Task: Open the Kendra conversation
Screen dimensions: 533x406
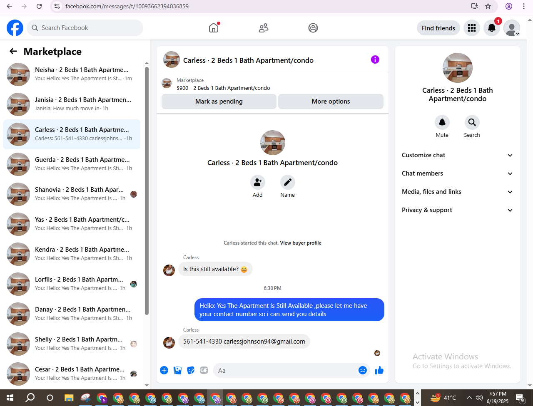Action: [72, 254]
